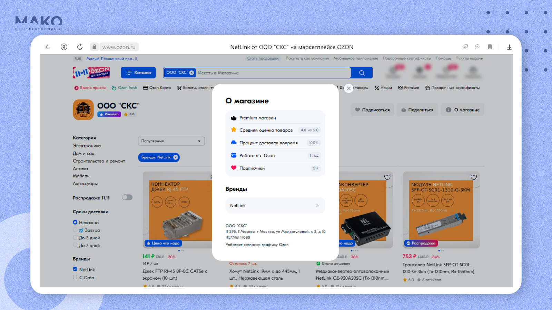Click the Premium badge under shop name

[x=109, y=114]
